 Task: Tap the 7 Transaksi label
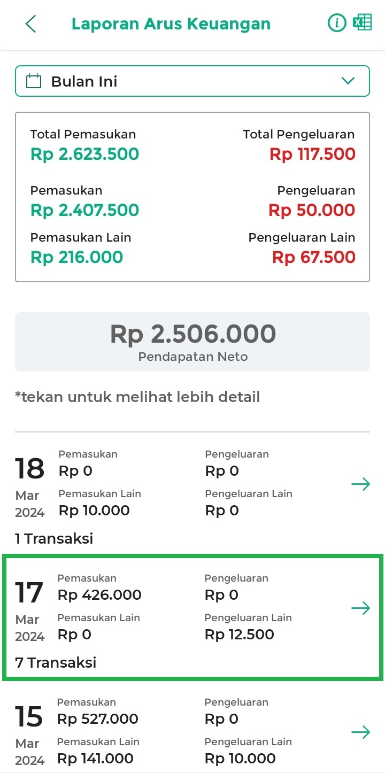coord(56,663)
